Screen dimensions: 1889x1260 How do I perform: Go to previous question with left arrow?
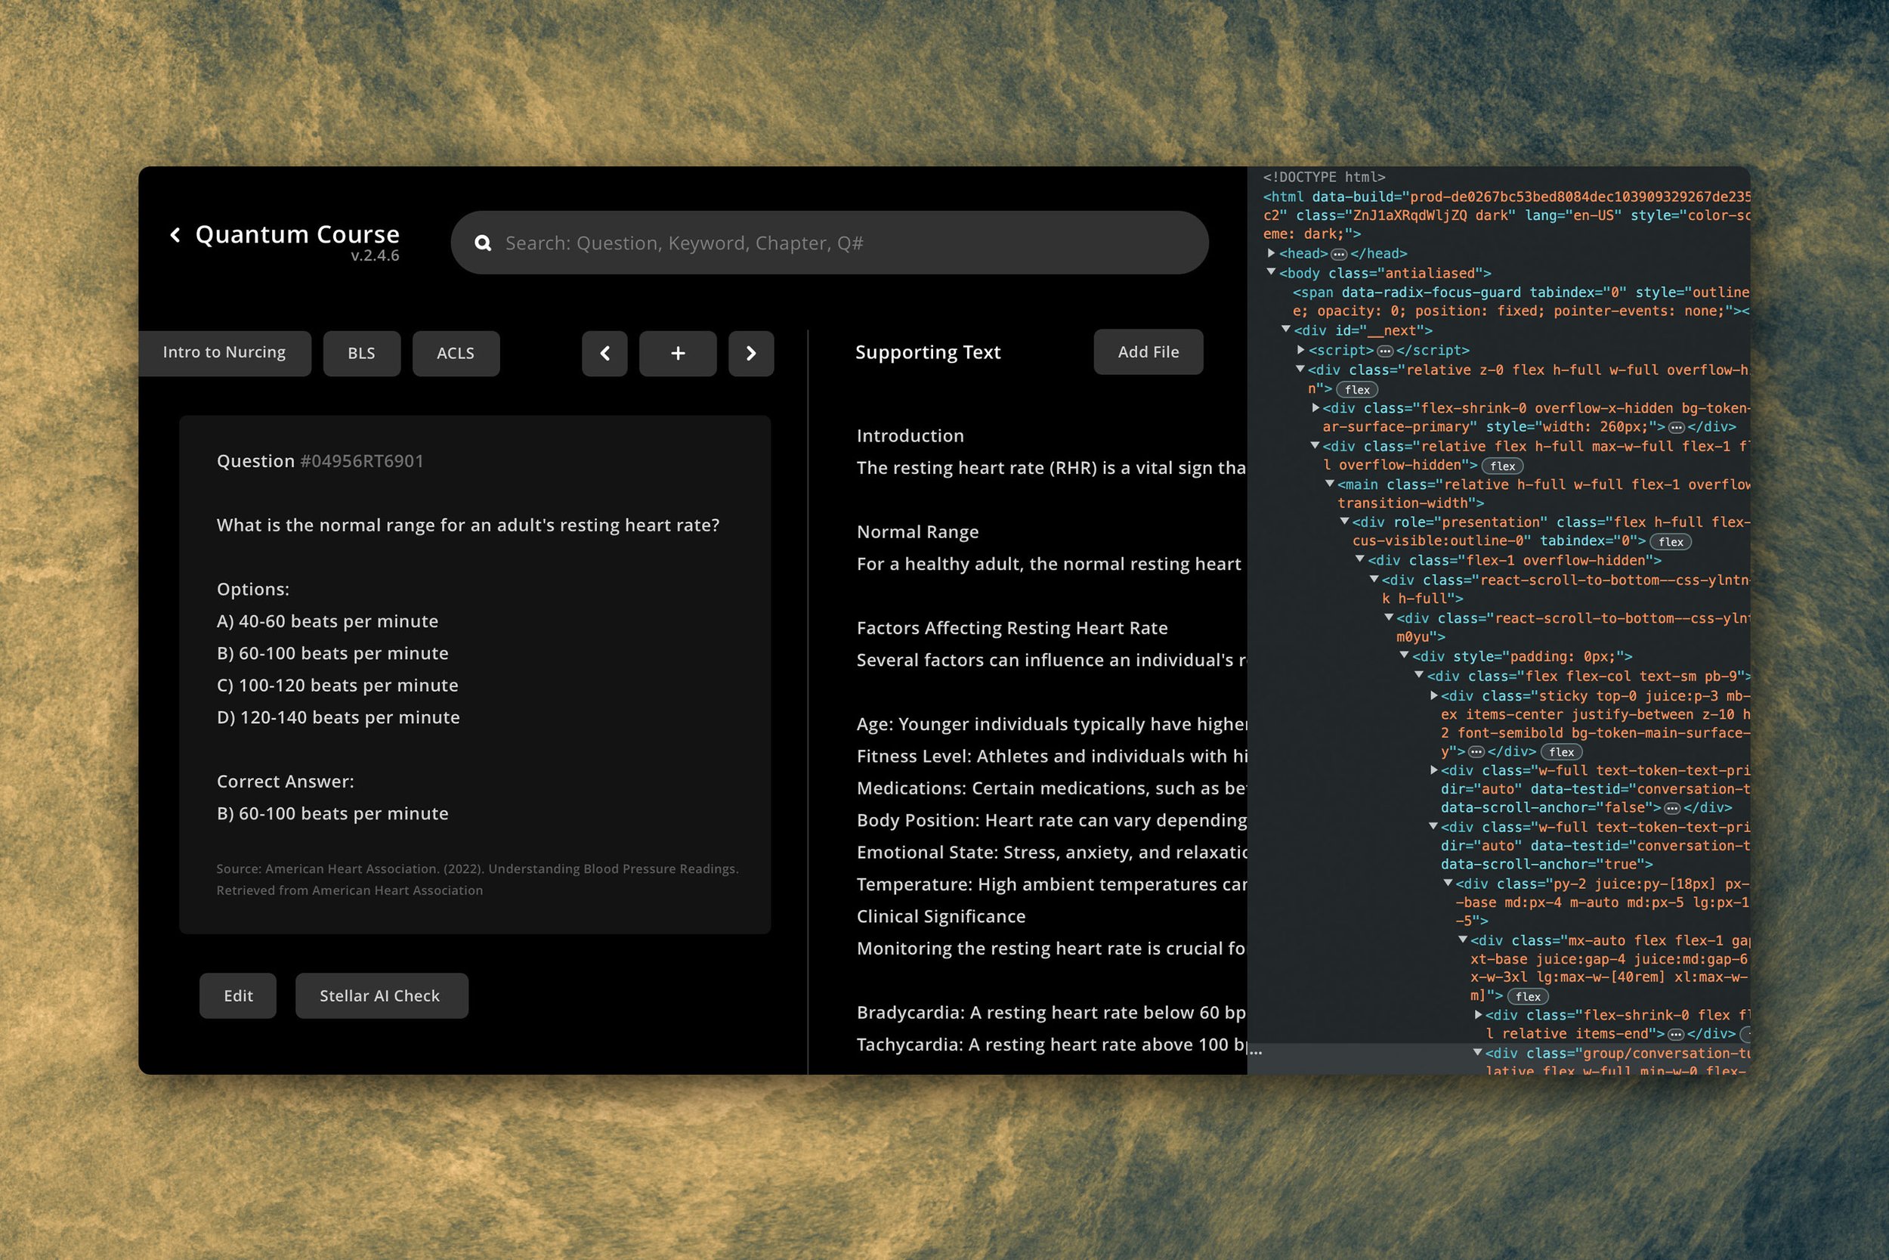click(604, 354)
